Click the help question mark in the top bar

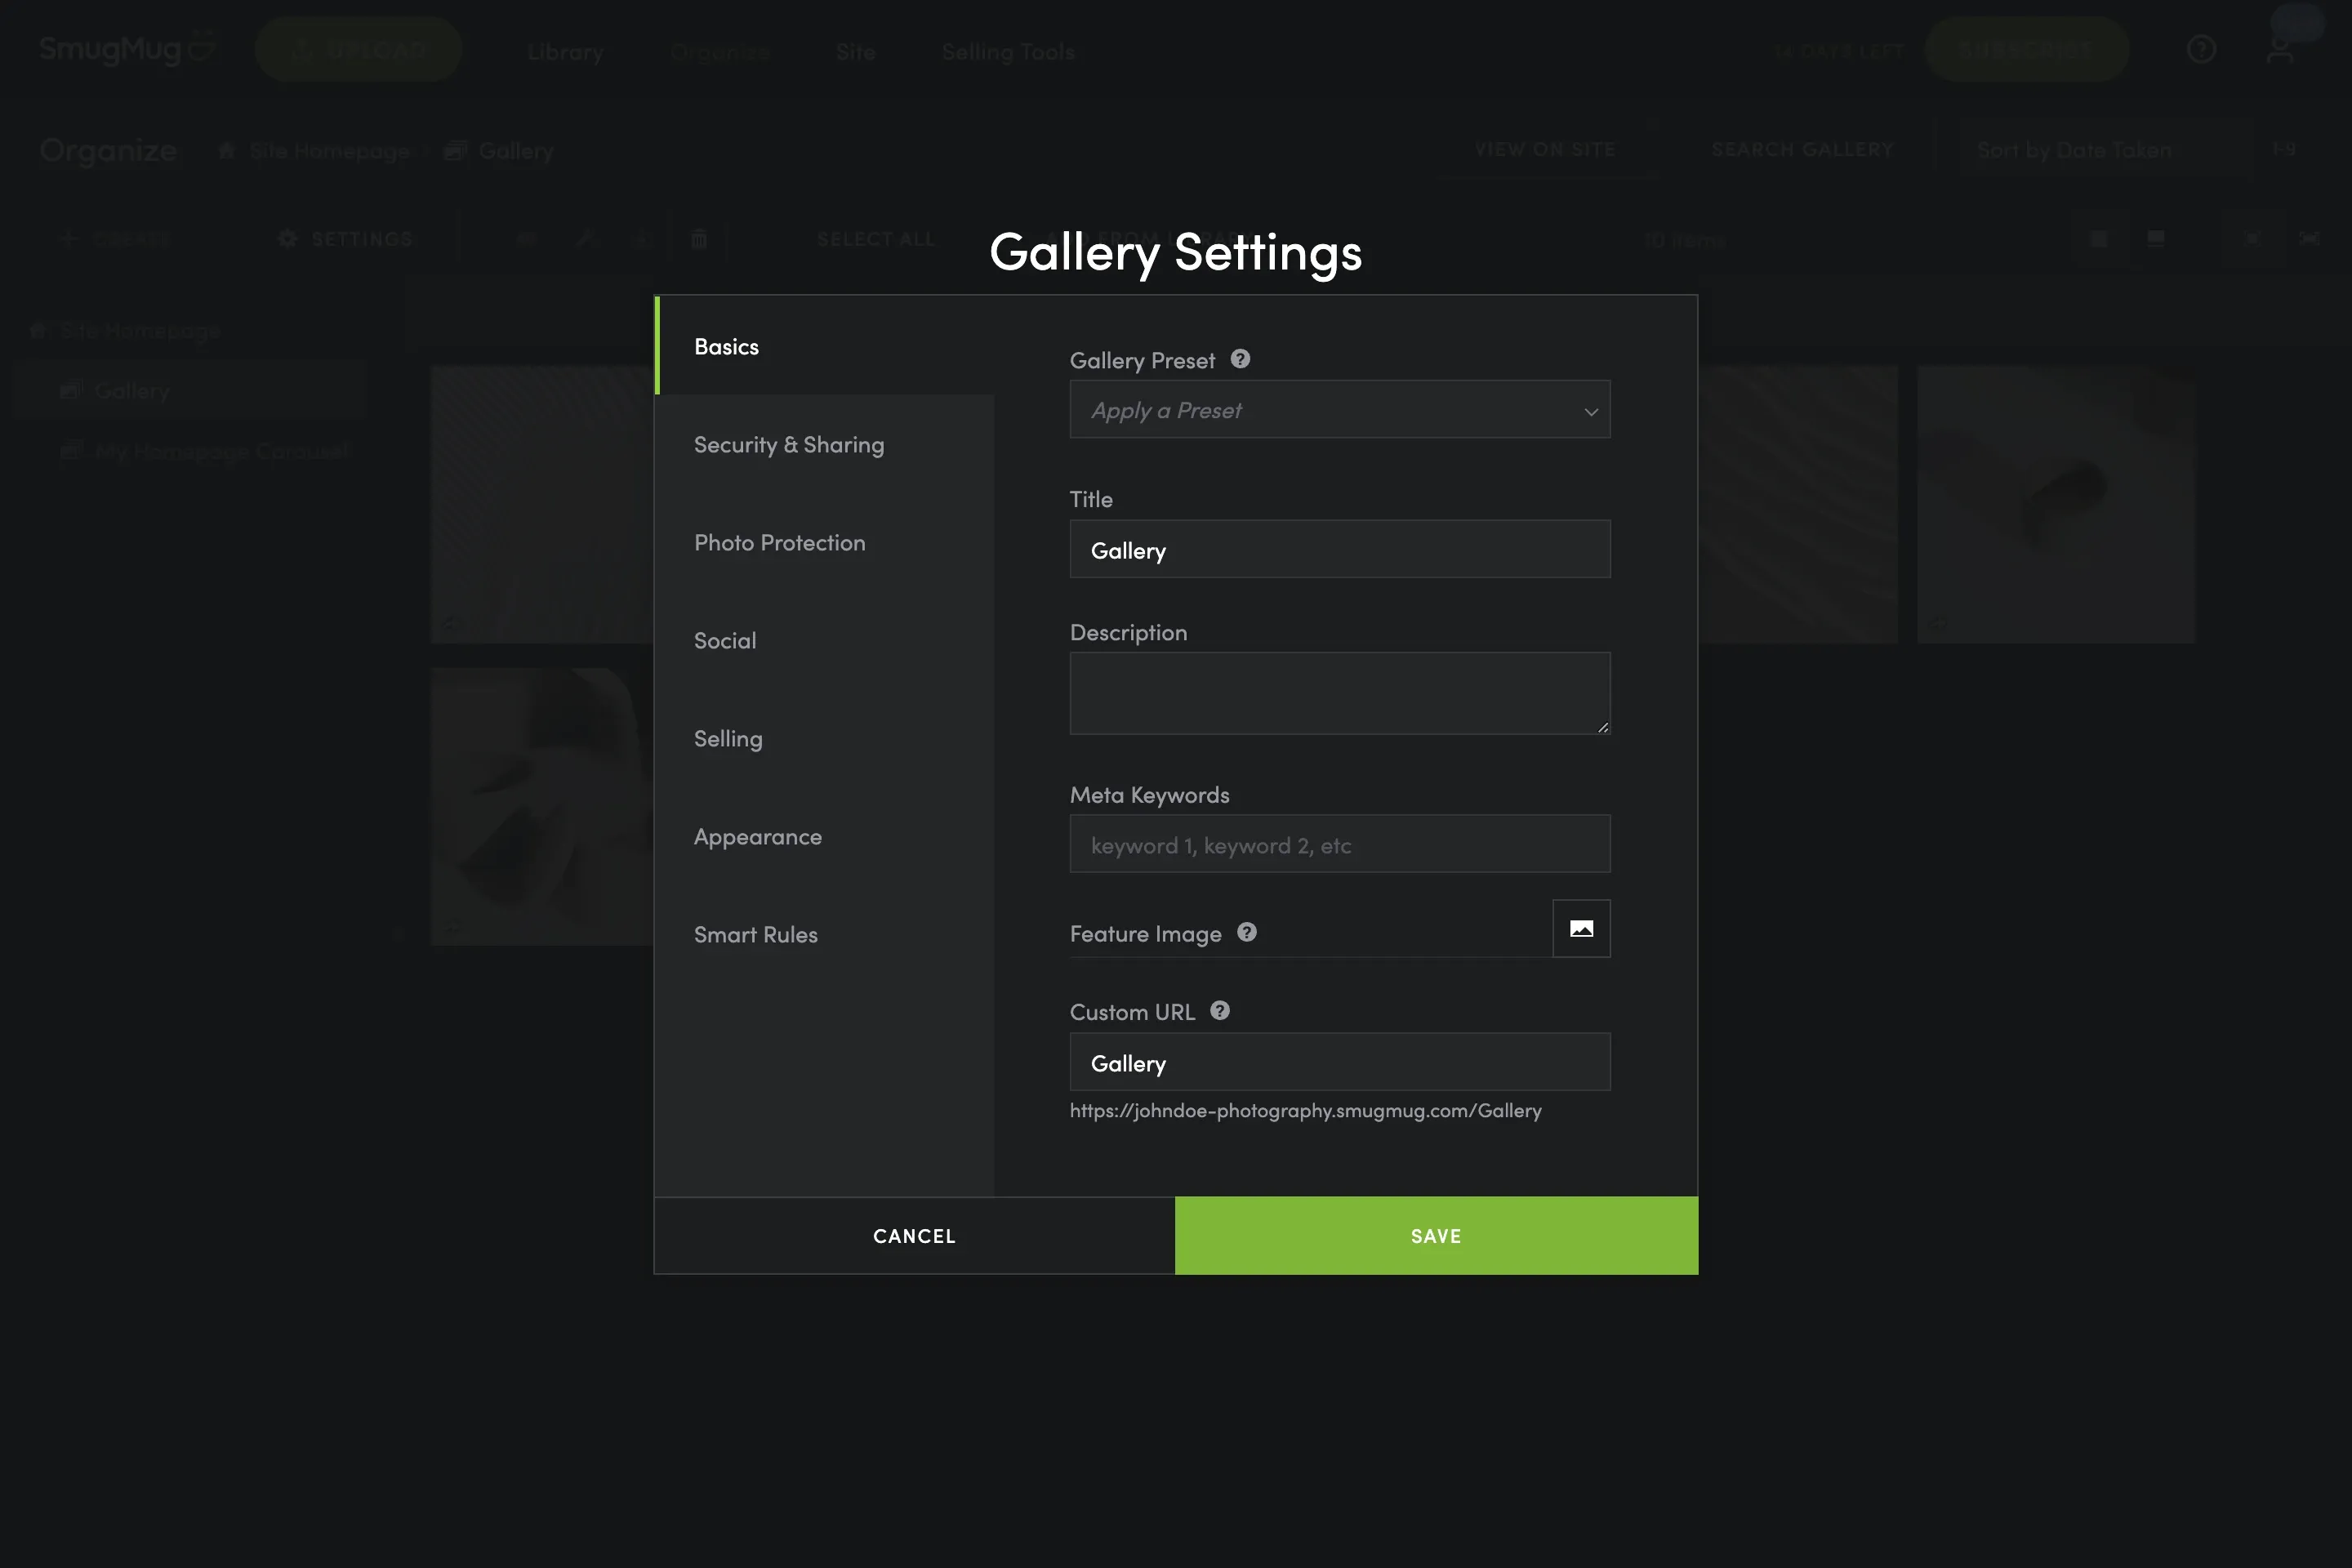[x=2200, y=48]
